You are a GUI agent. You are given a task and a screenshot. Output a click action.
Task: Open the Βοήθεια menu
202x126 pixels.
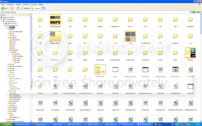(41, 4)
